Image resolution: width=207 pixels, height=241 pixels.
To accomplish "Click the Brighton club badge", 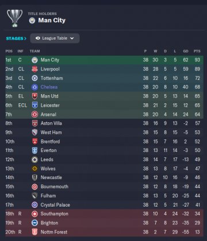I will (x=34, y=223).
